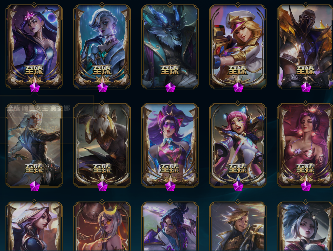Click the purple gem under the cat-eared visor woman

coord(170,186)
